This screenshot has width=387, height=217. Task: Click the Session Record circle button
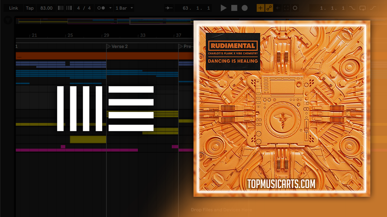click(x=295, y=8)
